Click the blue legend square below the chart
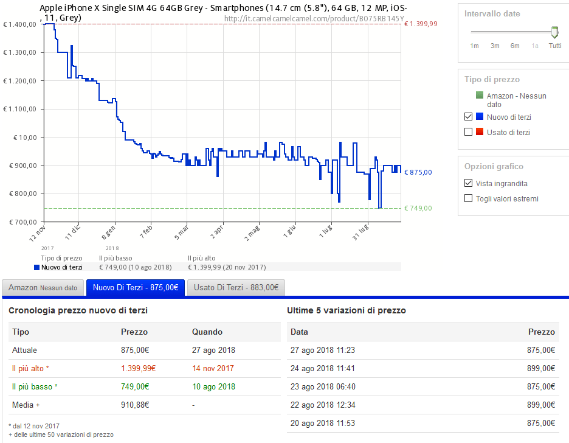The image size is (569, 443). point(37,267)
